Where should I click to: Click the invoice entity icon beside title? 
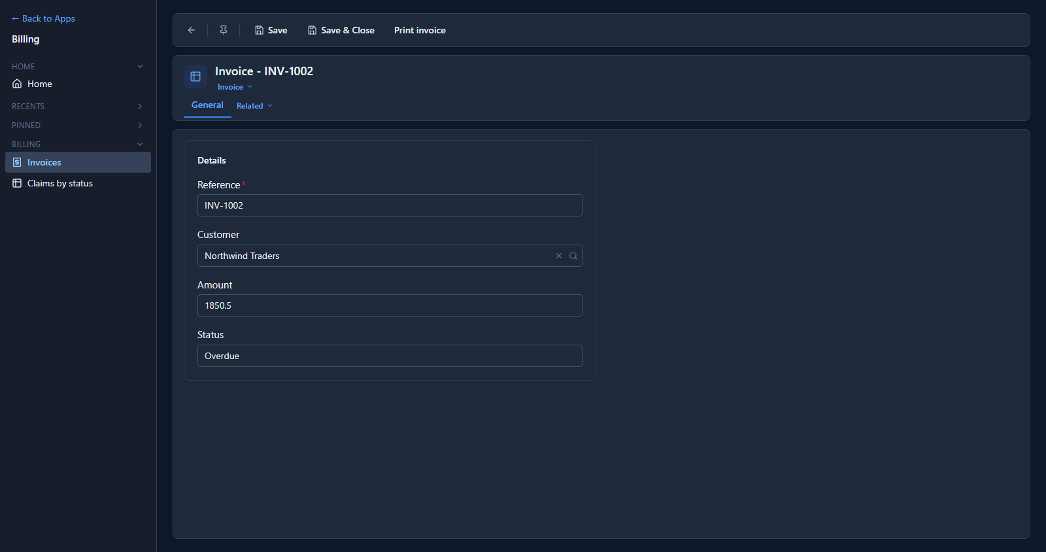point(195,77)
